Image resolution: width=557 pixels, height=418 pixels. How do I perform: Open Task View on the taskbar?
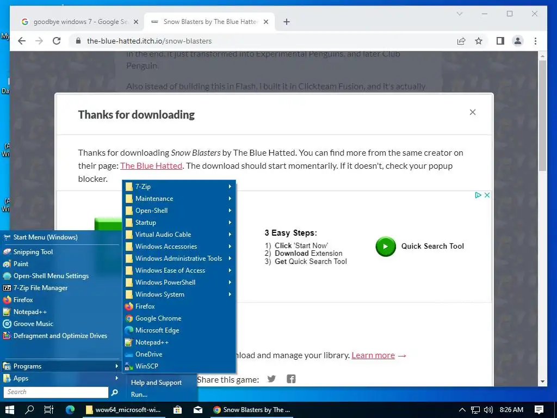[x=48, y=410]
